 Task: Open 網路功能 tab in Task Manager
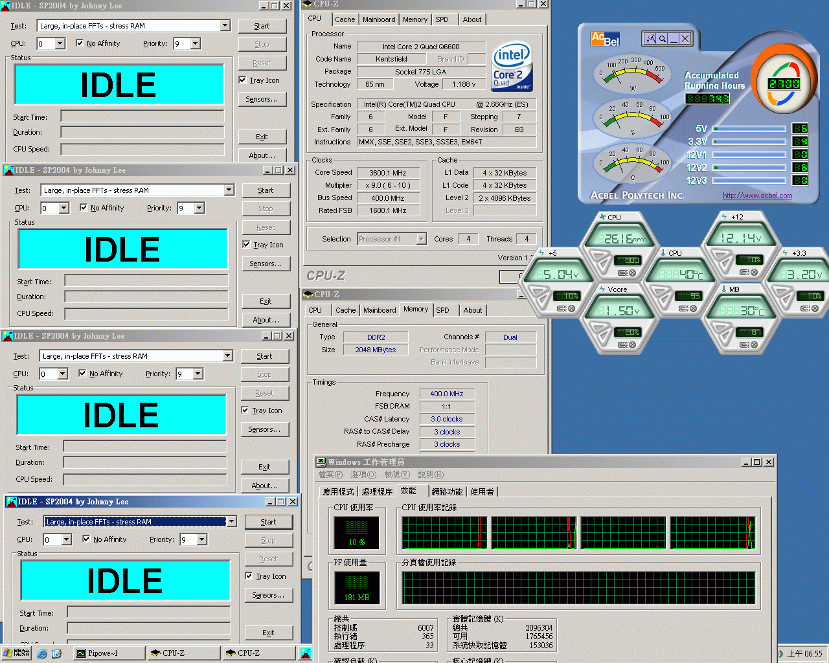point(448,492)
